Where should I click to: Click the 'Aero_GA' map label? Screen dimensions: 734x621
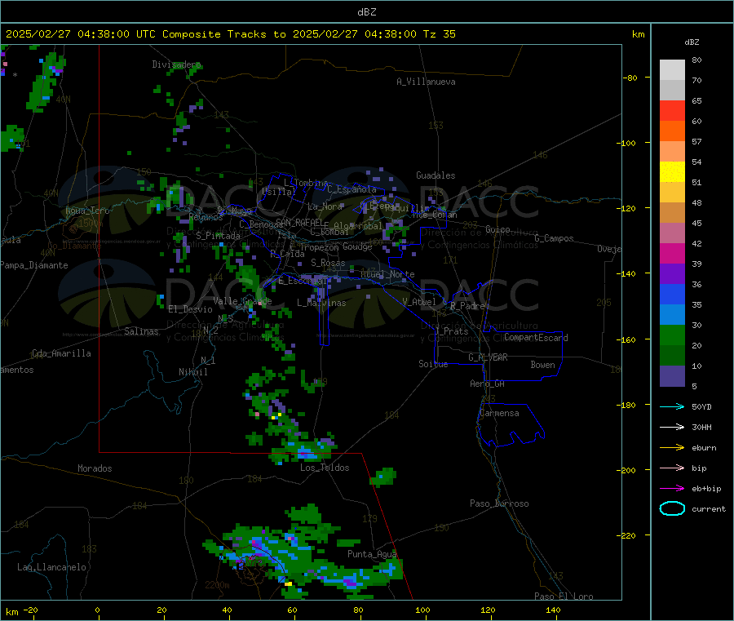click(x=487, y=383)
